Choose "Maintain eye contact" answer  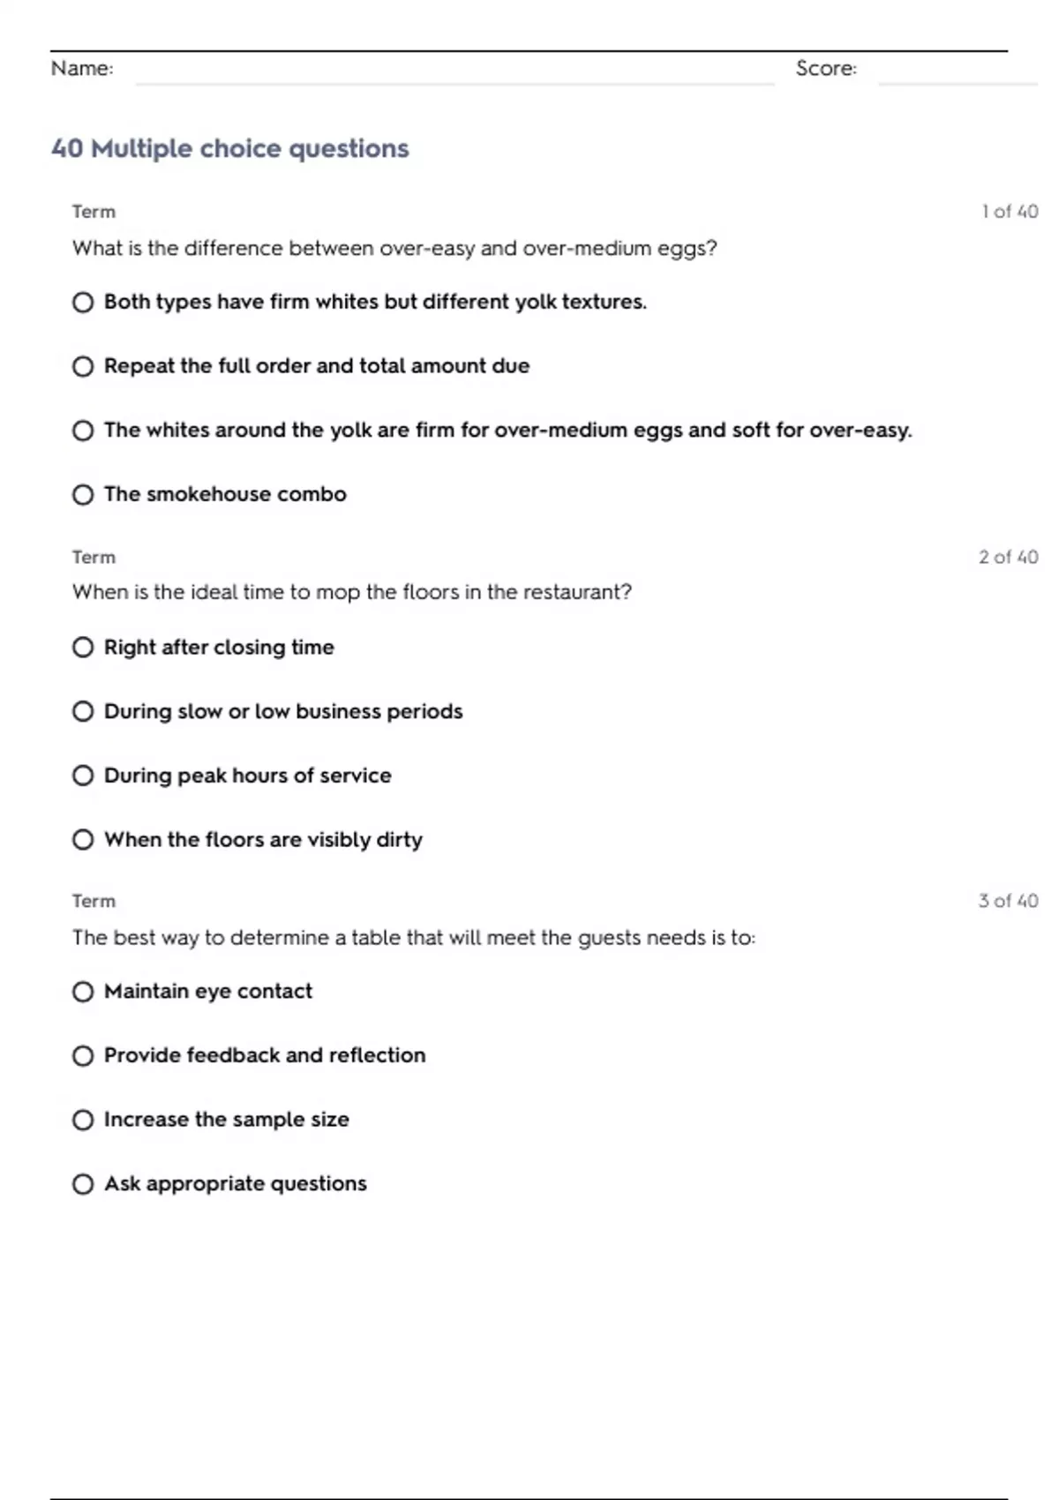click(x=83, y=992)
